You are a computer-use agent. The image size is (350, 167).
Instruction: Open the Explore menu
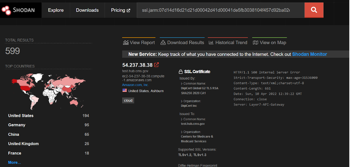pyautogui.click(x=56, y=10)
